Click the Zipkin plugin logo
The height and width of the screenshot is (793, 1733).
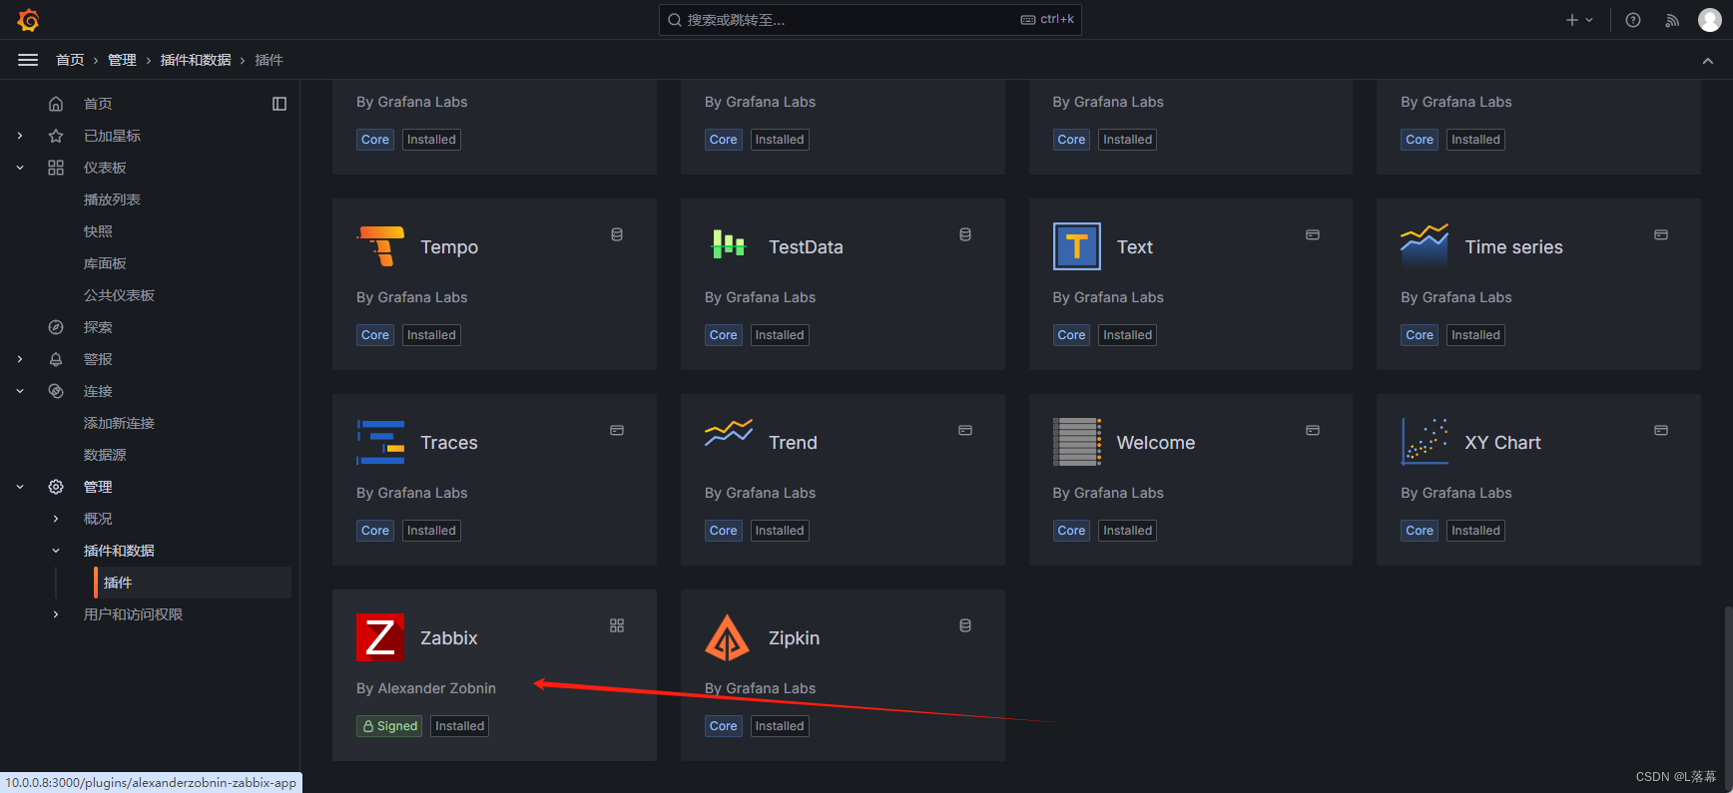[728, 637]
